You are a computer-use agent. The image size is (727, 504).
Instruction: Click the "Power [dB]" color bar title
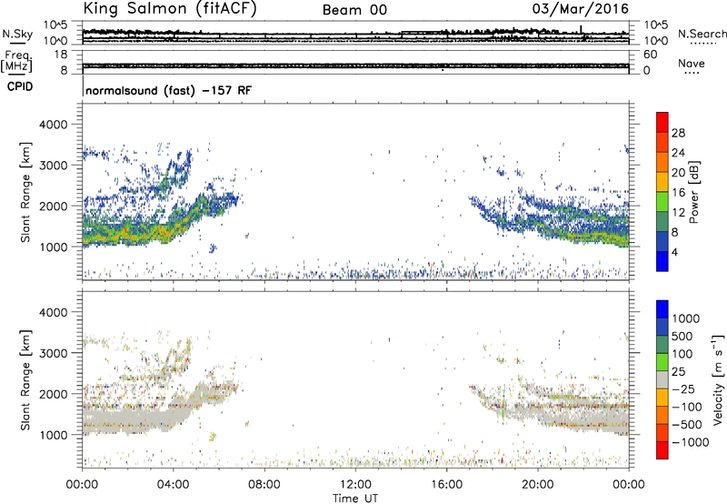[x=693, y=192]
